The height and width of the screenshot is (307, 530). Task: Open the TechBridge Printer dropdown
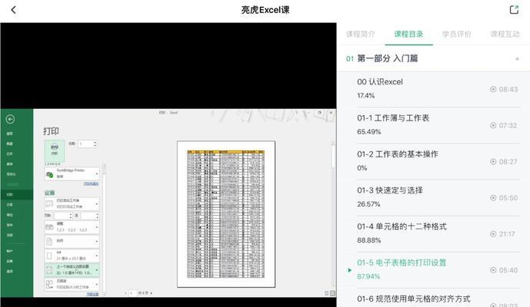[72, 173]
